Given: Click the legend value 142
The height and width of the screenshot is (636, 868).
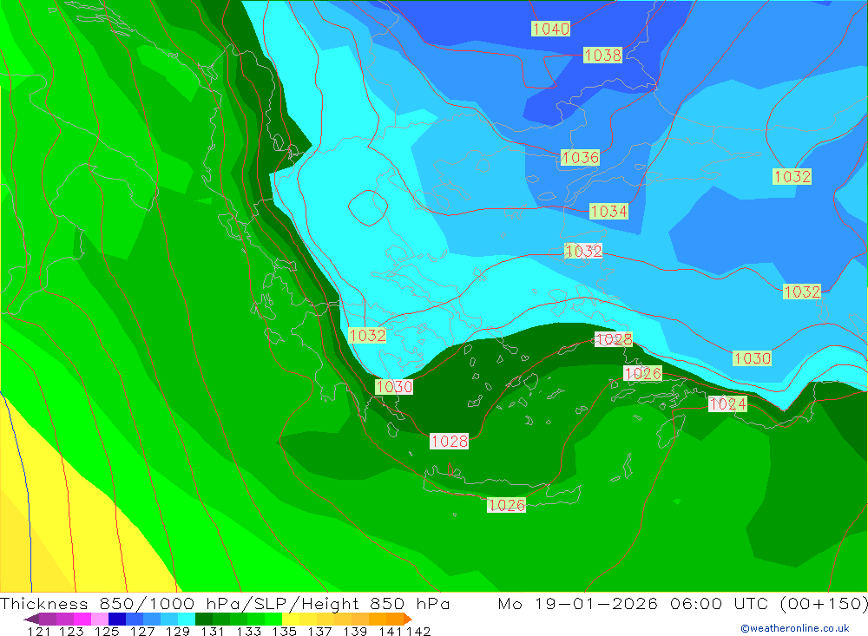Looking at the screenshot, I should coord(418,631).
